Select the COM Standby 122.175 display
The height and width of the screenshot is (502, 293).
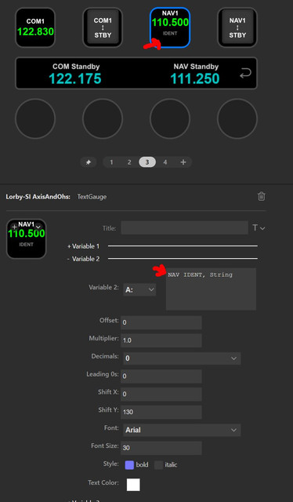[76, 74]
